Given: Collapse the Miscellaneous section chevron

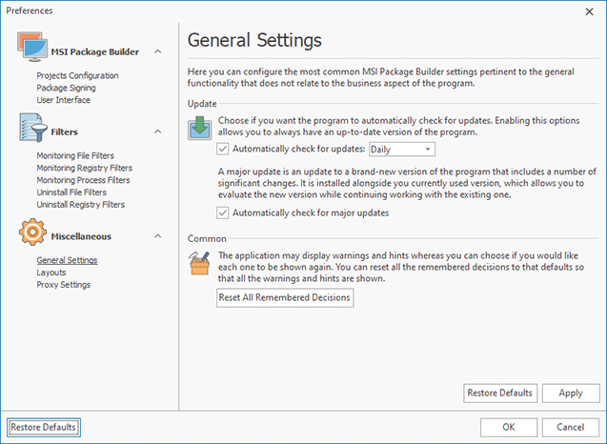Looking at the screenshot, I should click(x=158, y=236).
